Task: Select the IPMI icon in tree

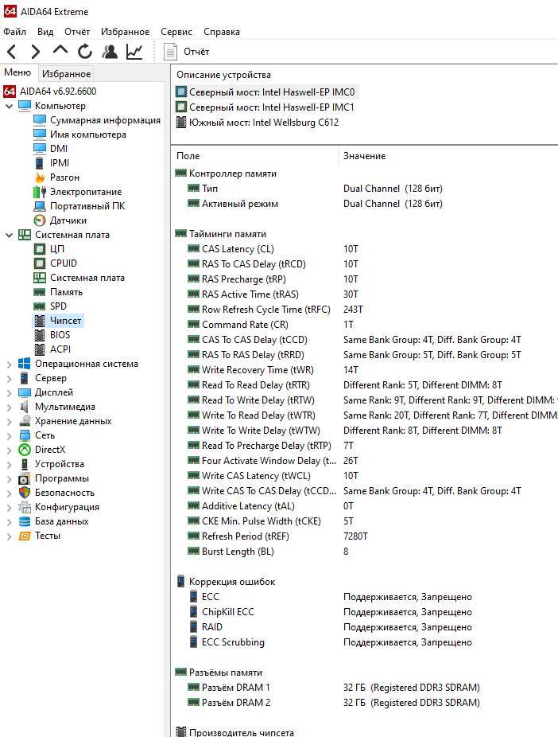Action: (x=40, y=163)
